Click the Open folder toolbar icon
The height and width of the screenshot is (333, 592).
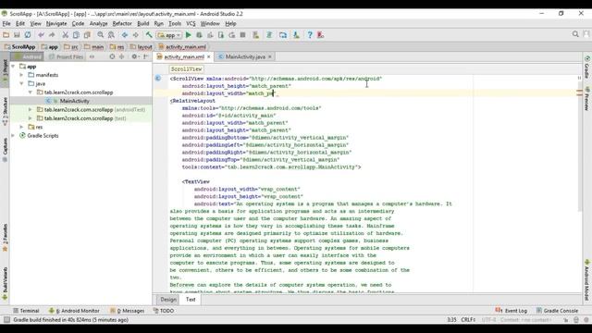click(6, 35)
